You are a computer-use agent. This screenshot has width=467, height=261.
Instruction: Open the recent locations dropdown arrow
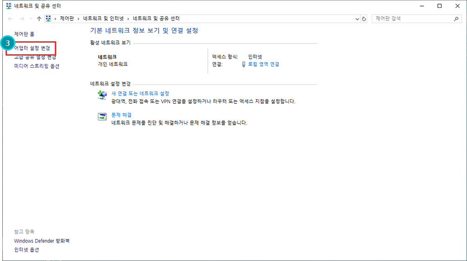coord(31,19)
